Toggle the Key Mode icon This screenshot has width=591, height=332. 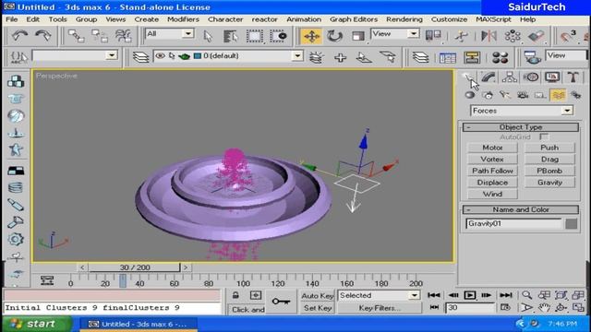click(x=434, y=307)
